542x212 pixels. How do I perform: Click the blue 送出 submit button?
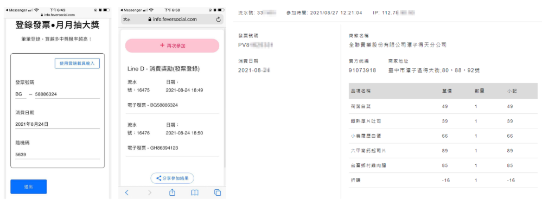pos(28,187)
